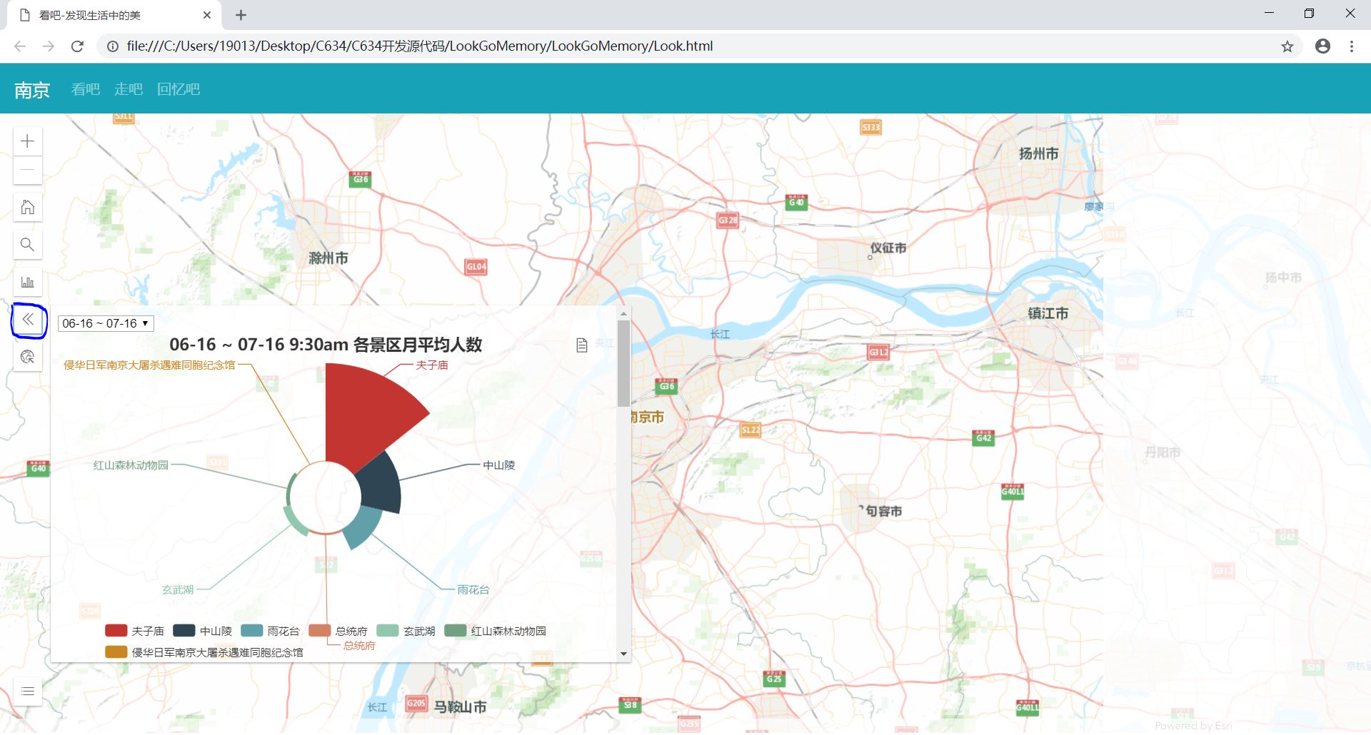This screenshot has width=1371, height=735.
Task: Click the 红山森林动物园 chart label
Action: point(131,465)
